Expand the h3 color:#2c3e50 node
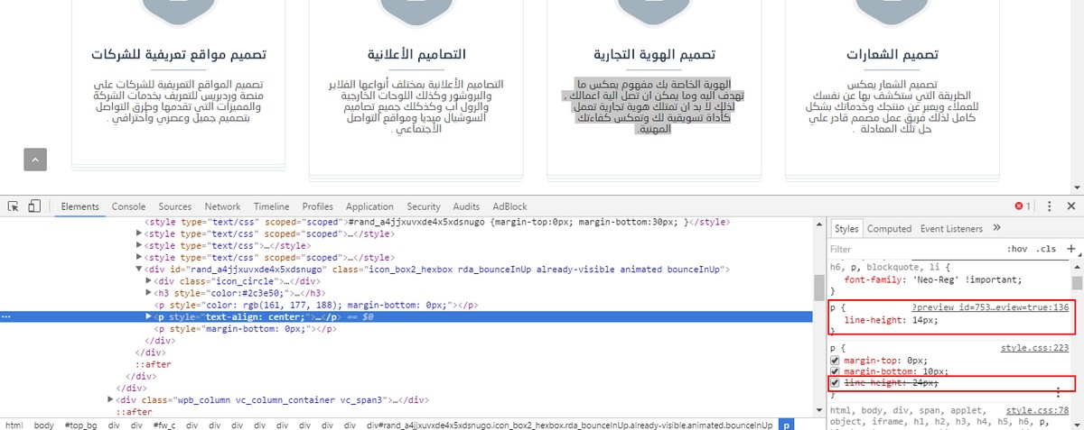The height and width of the screenshot is (430, 1084). point(150,293)
